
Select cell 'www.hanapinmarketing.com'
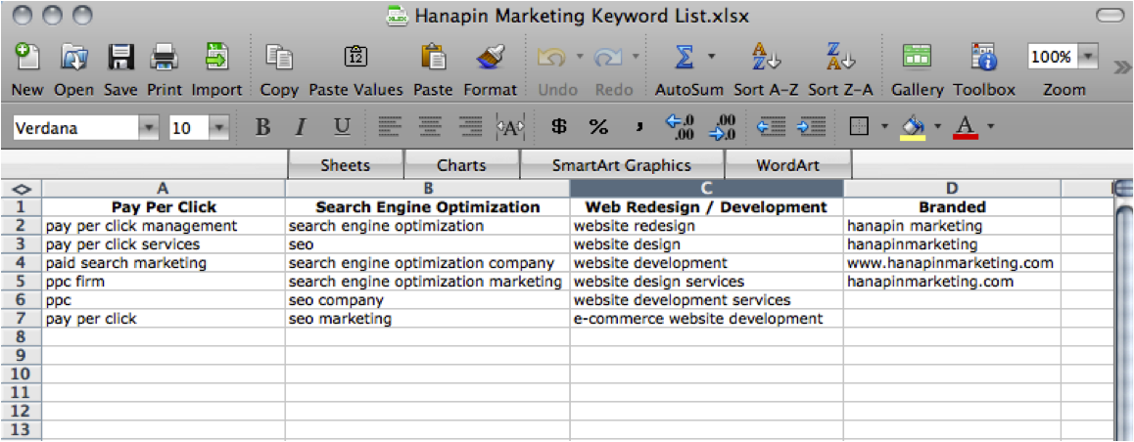(953, 263)
